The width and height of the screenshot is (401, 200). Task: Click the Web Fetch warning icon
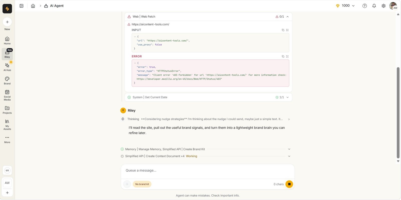[x=129, y=17]
